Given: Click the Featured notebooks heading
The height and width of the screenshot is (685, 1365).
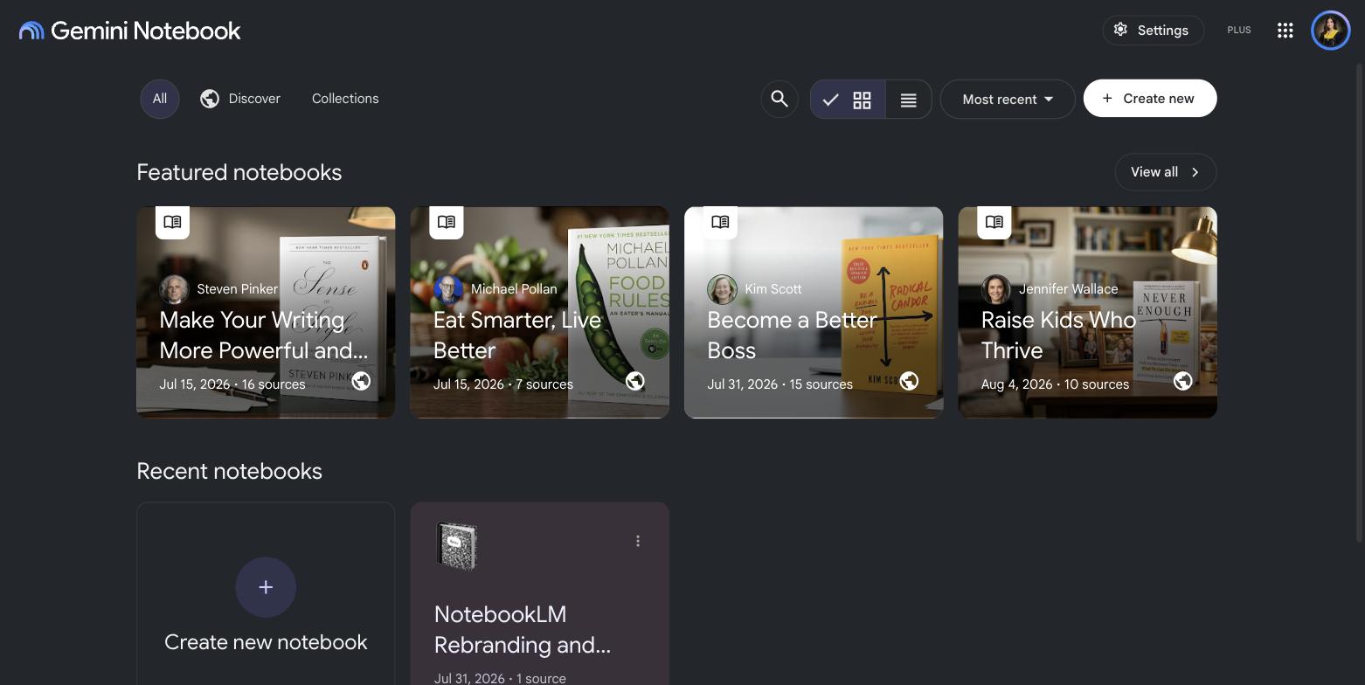Looking at the screenshot, I should point(239,172).
